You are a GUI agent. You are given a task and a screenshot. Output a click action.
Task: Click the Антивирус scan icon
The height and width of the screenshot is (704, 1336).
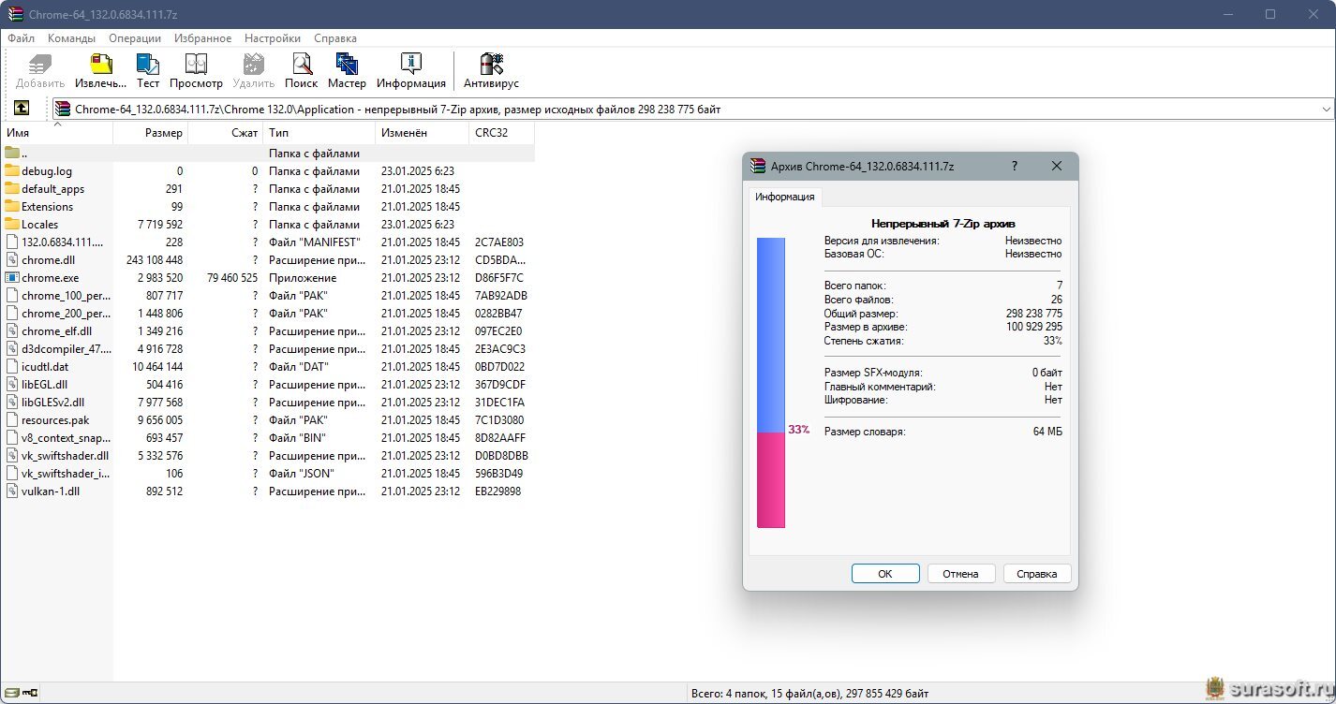491,64
